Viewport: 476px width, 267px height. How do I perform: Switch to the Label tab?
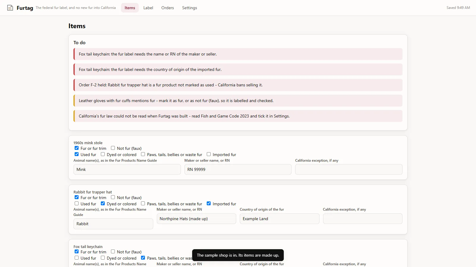pyautogui.click(x=148, y=8)
